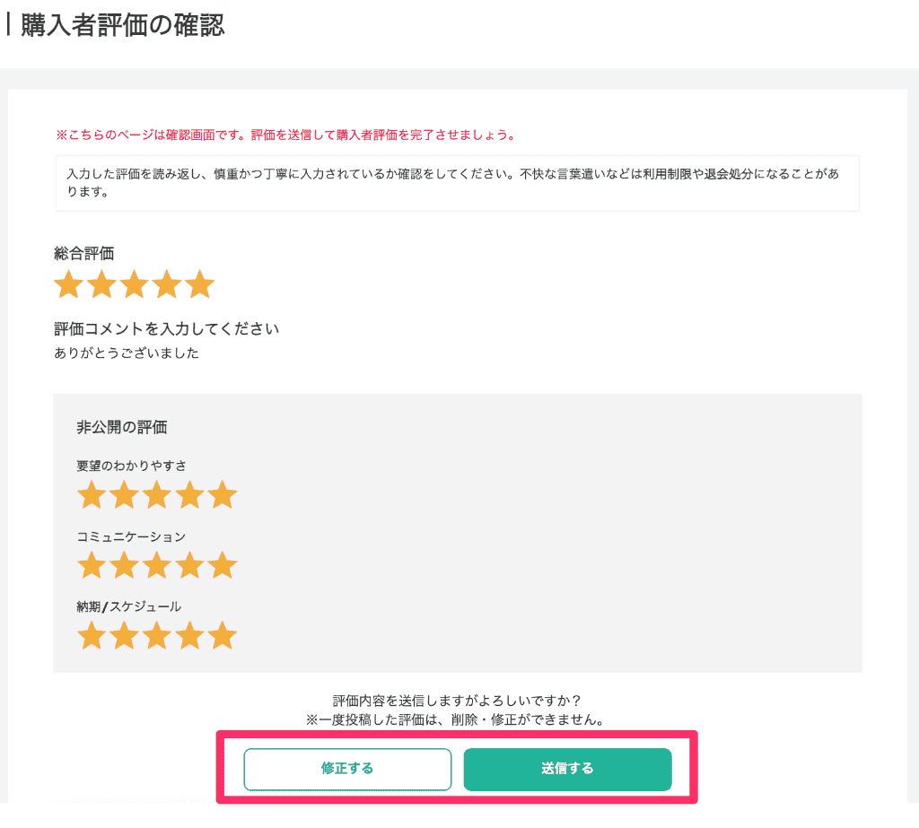Click first star under 納期/スケジュール
919x828 pixels.
pos(92,636)
